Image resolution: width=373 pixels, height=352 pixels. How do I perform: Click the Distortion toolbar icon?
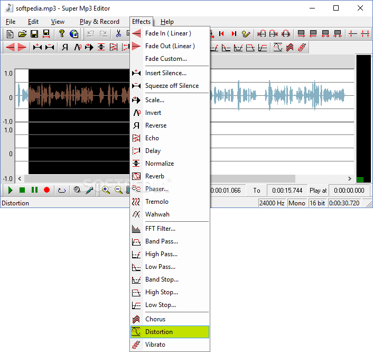point(277,47)
